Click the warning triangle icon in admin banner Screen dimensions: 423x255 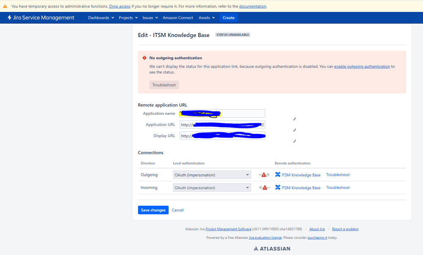coord(5,6)
